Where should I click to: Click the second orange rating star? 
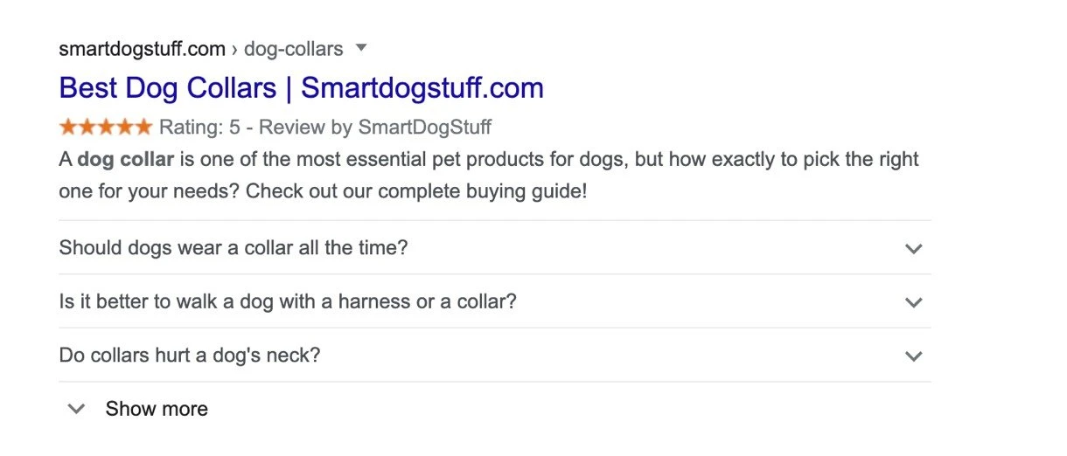pyautogui.click(x=87, y=128)
